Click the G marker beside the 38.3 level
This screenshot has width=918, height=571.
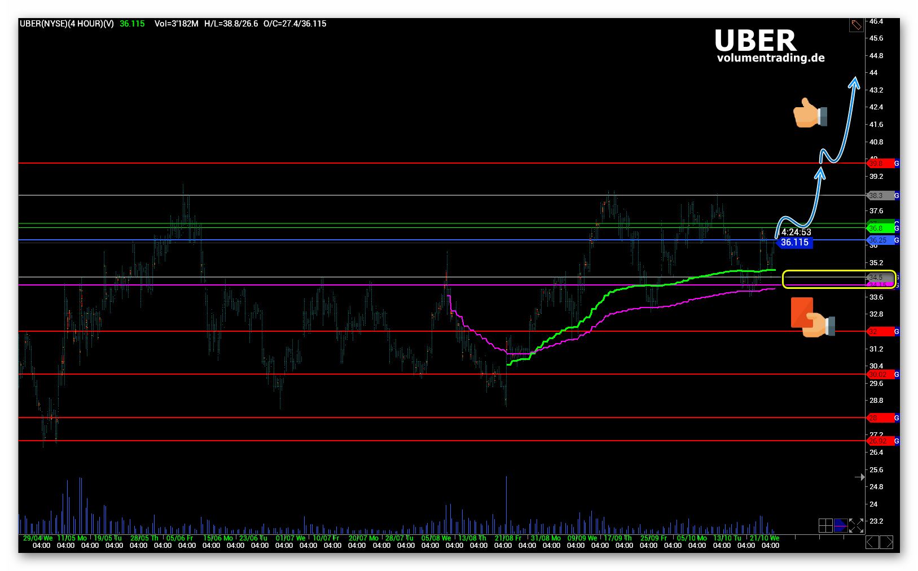coord(897,196)
